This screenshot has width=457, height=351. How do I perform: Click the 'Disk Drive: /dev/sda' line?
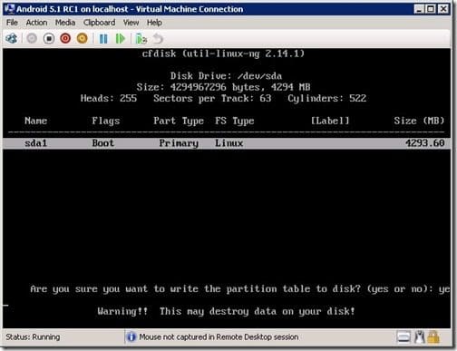(x=226, y=75)
